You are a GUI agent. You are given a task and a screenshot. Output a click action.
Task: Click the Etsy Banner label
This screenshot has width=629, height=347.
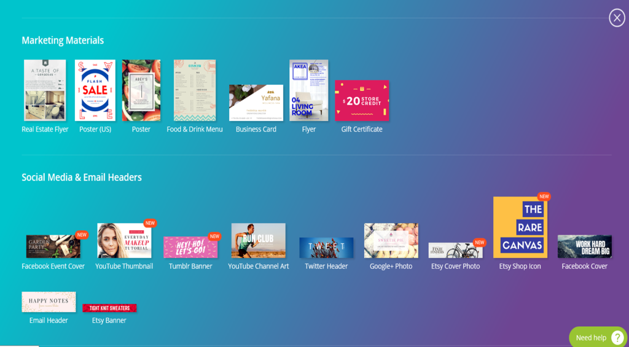pyautogui.click(x=109, y=321)
